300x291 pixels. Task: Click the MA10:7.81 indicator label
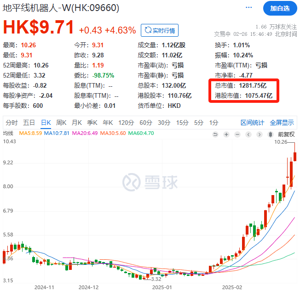pos(57,133)
